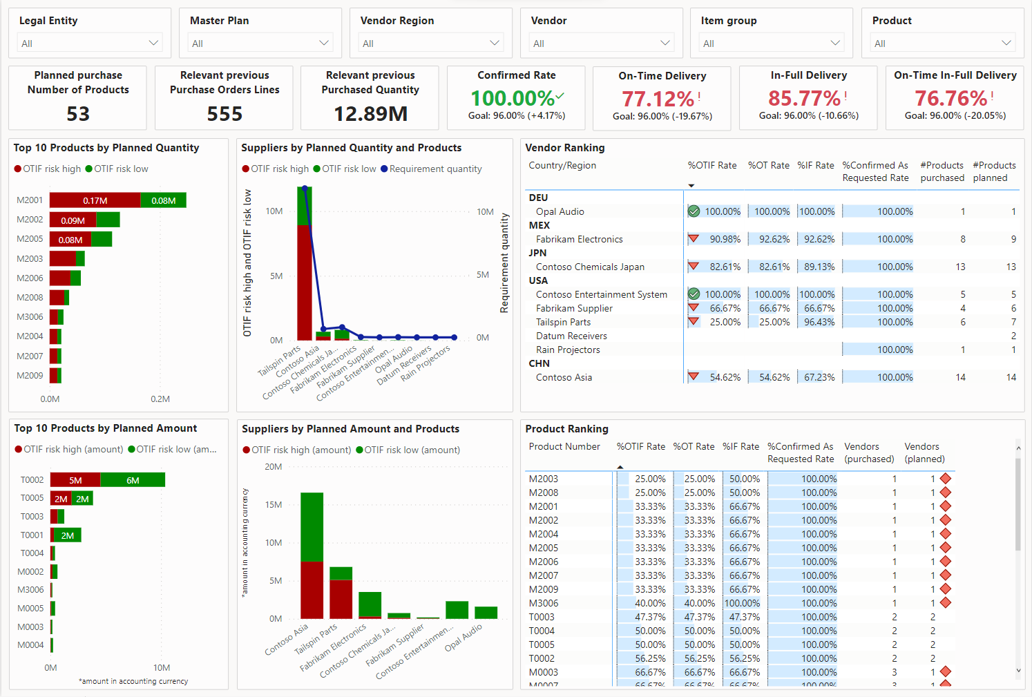This screenshot has width=1032, height=697.
Task: Sort Product Ranking by Product Number header
Action: click(564, 446)
